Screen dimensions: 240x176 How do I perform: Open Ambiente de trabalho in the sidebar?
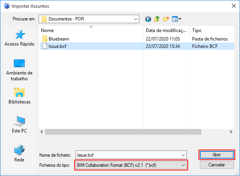(x=19, y=70)
